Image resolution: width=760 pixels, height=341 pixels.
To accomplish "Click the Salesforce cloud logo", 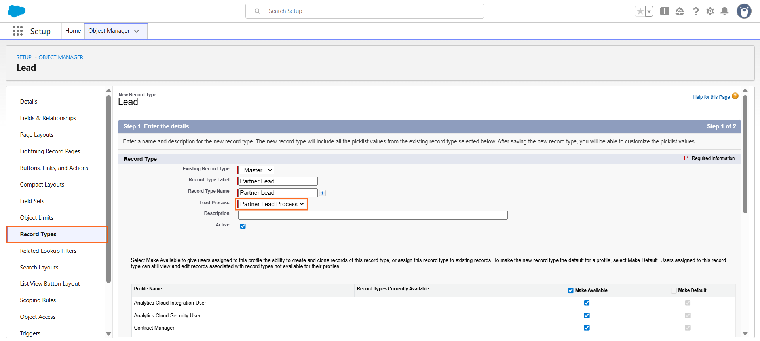I will 16,11.
